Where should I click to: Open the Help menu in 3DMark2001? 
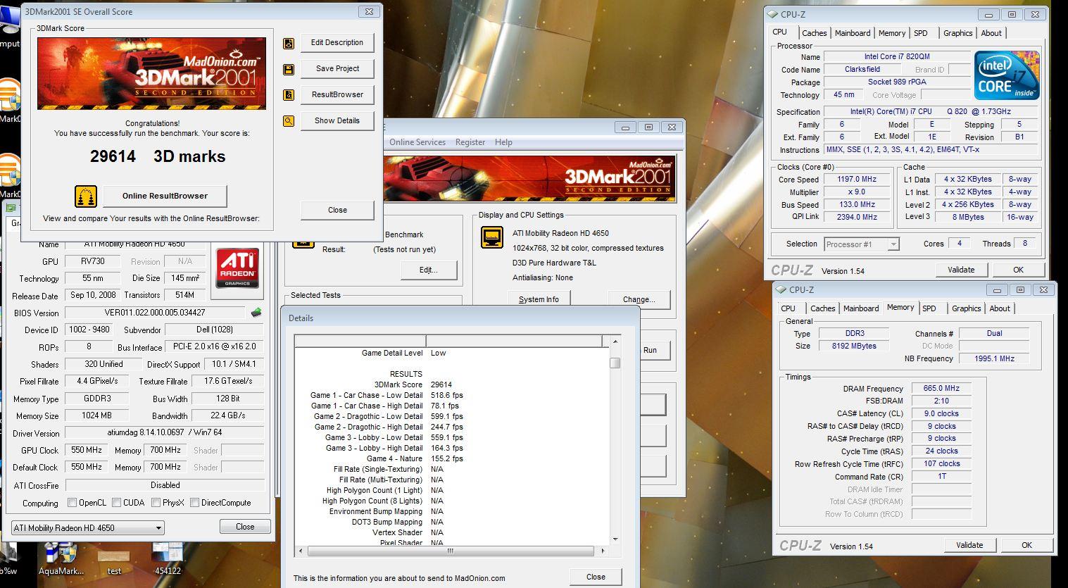503,142
